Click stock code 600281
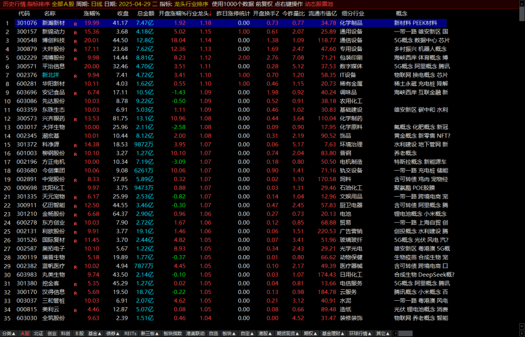The height and width of the screenshot is (337, 525). click(x=26, y=83)
